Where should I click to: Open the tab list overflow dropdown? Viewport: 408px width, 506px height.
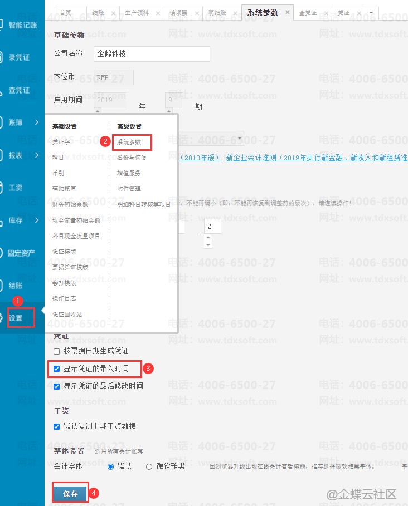pos(371,12)
